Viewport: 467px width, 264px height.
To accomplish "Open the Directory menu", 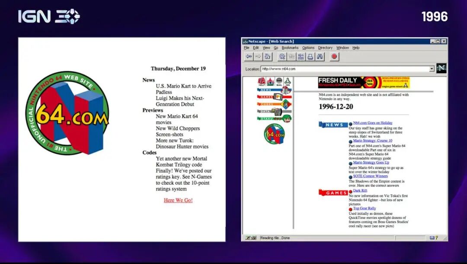I will click(x=325, y=48).
